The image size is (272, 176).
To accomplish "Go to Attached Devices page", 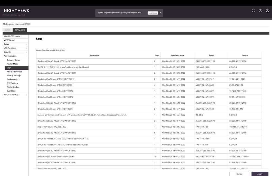I will [14, 72].
